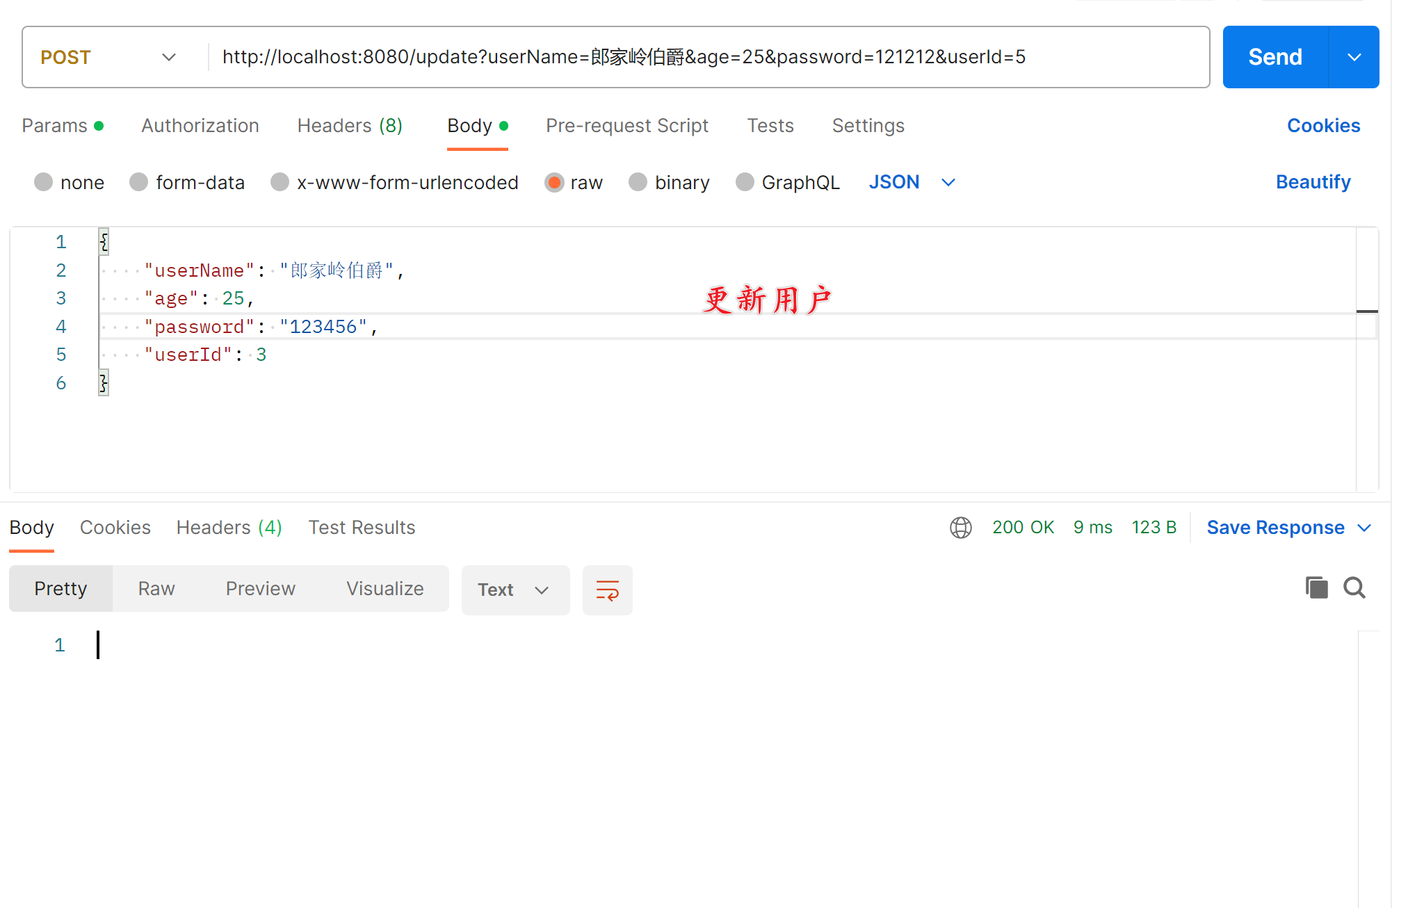Click the 9 ms response time
This screenshot has width=1424, height=908.
coord(1092,528)
